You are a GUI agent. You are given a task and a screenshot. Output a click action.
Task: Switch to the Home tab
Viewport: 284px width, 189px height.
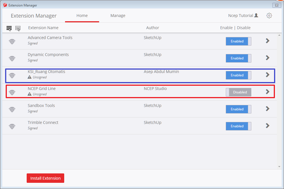82,16
